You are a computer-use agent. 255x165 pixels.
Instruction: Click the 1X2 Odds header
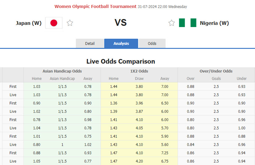click(139, 71)
